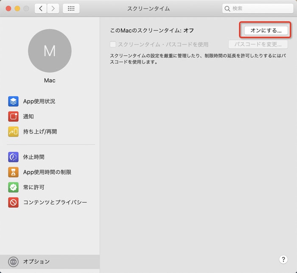Click the orange hourglass App使用時間の制限 icon
The image size is (297, 273).
[x=13, y=172]
